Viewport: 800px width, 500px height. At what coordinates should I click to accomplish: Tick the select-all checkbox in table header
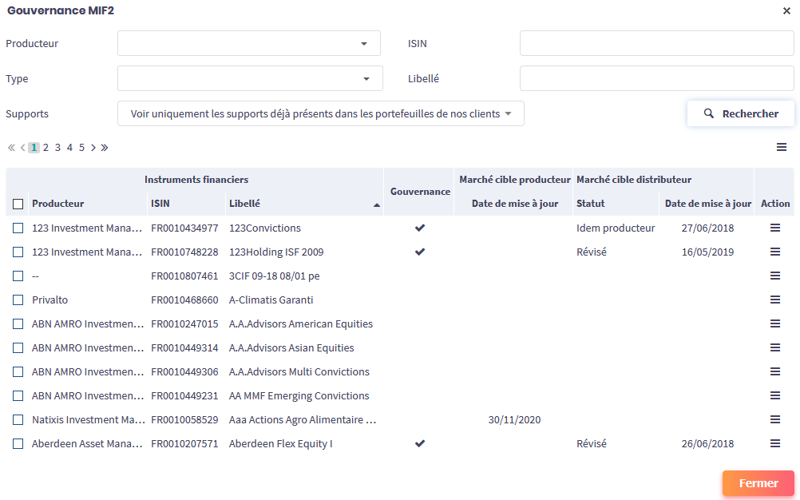[x=18, y=204]
